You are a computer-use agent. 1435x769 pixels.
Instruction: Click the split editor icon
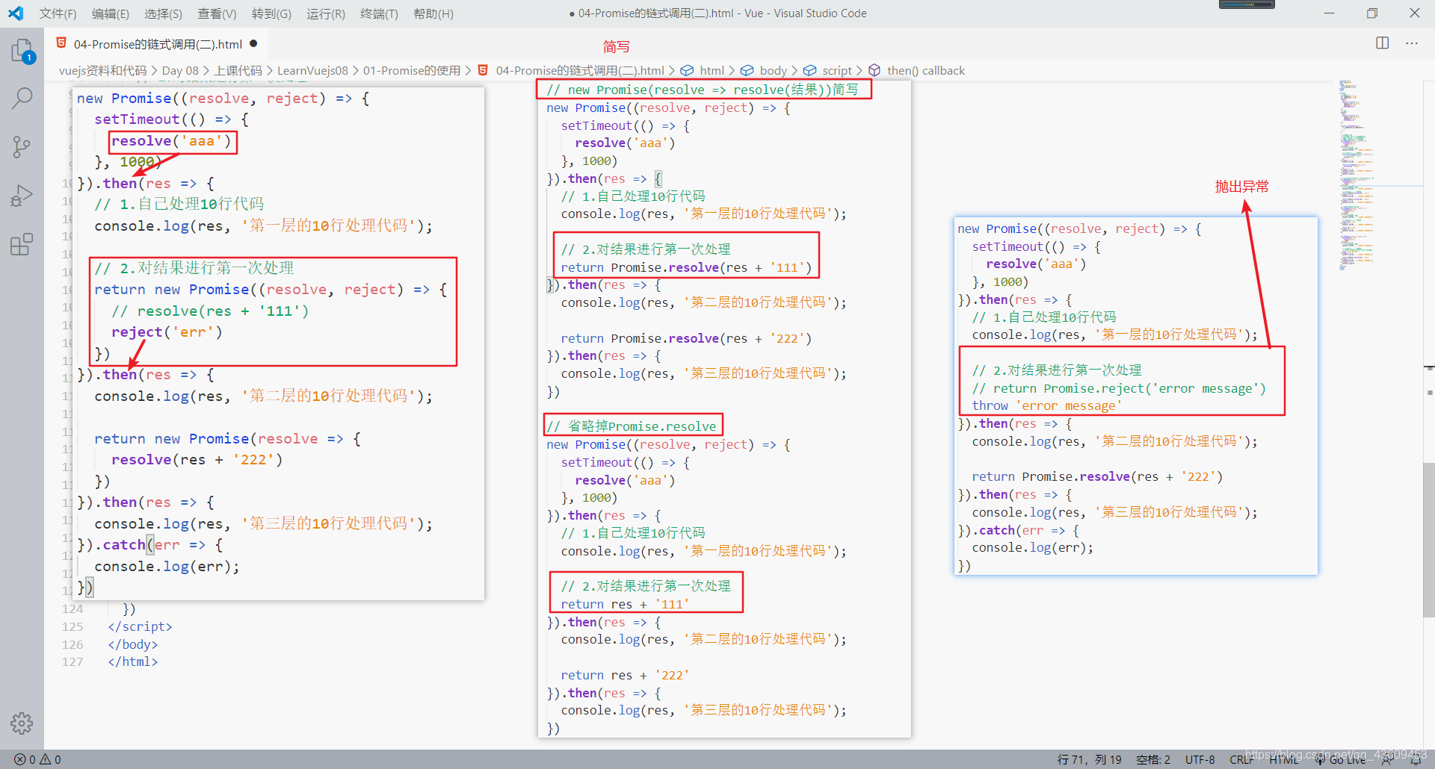(x=1382, y=43)
